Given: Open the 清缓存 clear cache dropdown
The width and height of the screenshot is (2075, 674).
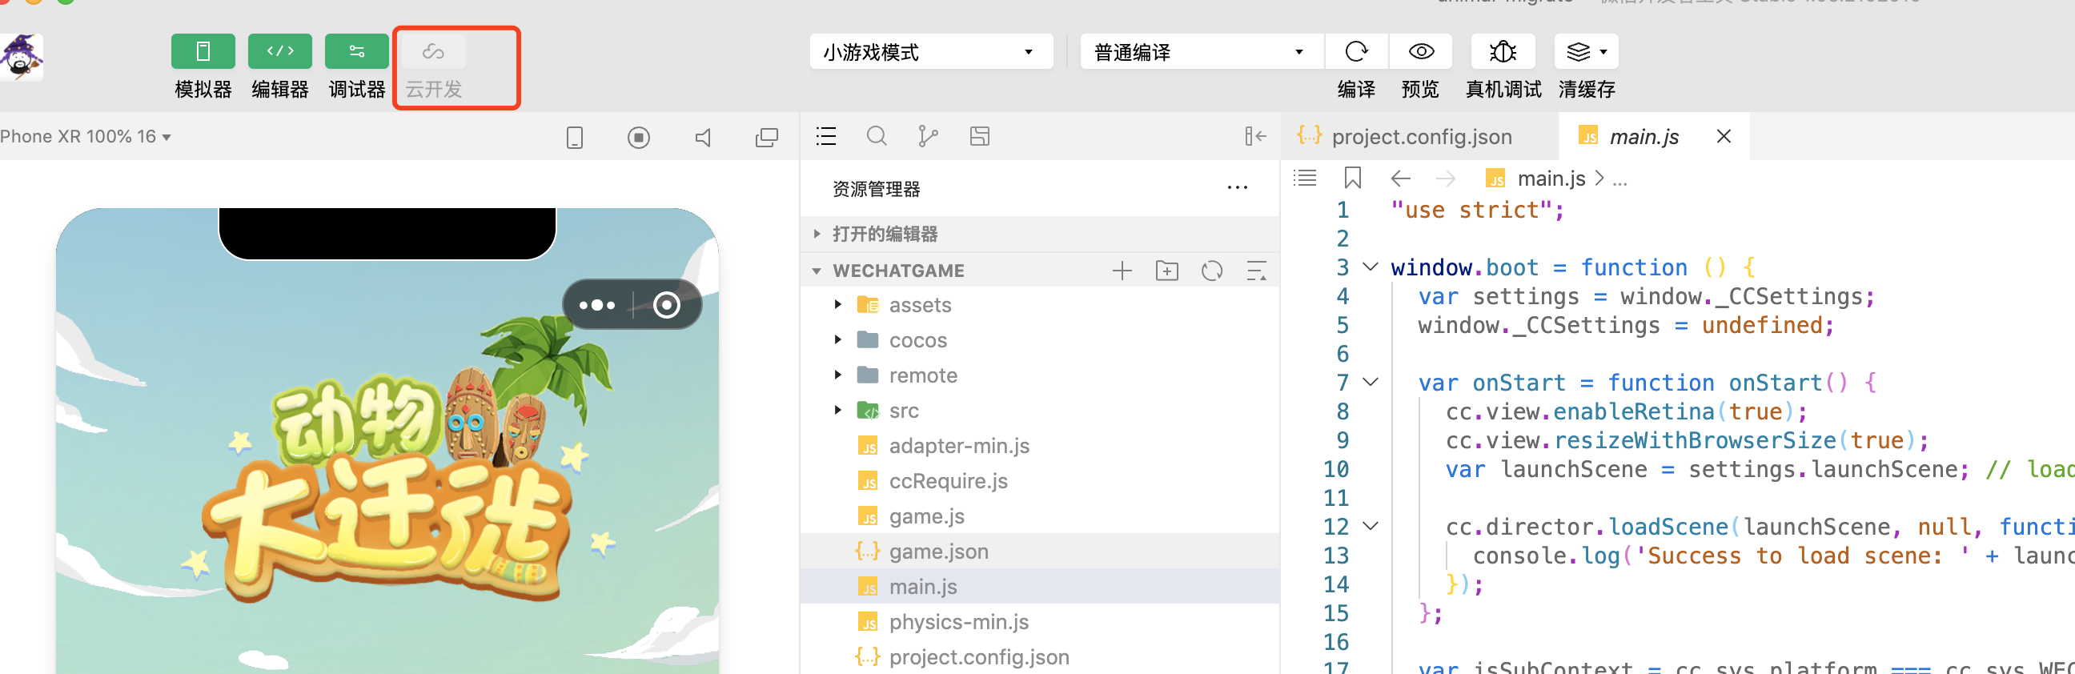Looking at the screenshot, I should 1586,51.
